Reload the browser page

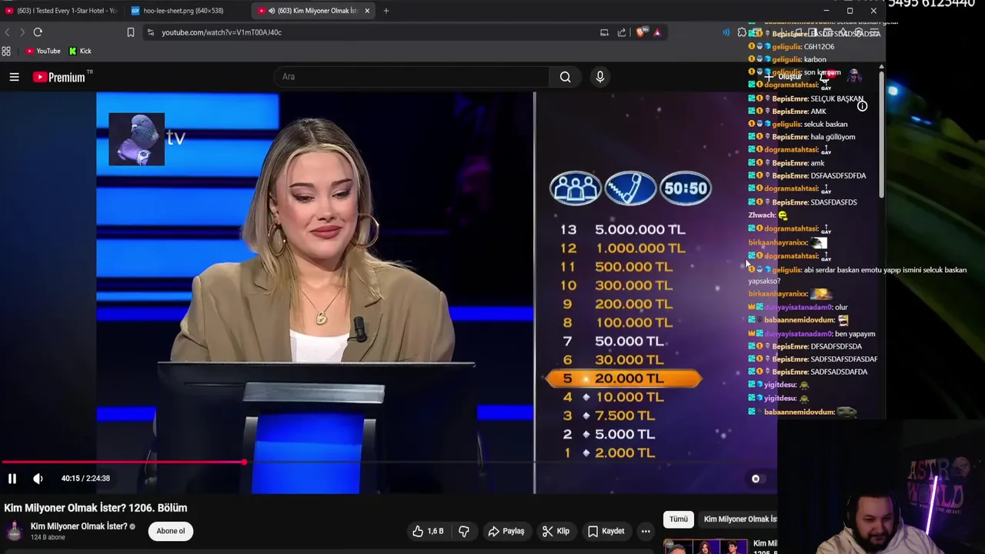tap(38, 32)
